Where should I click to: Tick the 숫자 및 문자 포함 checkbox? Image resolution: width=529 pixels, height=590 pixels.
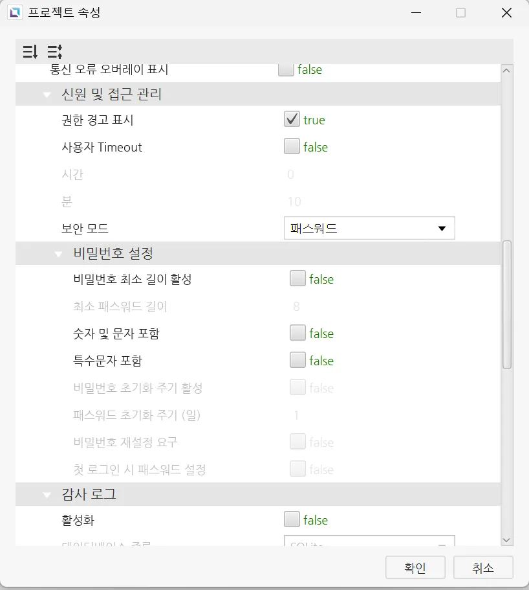click(x=297, y=334)
